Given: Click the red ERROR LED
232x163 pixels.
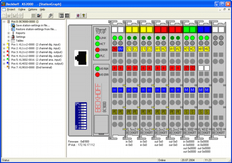Looking at the screenshot, I should [x=97, y=50].
